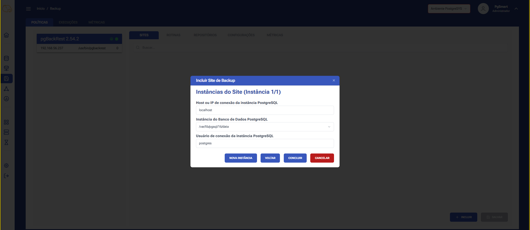Open the Home icon in the sidebar
This screenshot has width=530, height=230.
coord(6,35)
